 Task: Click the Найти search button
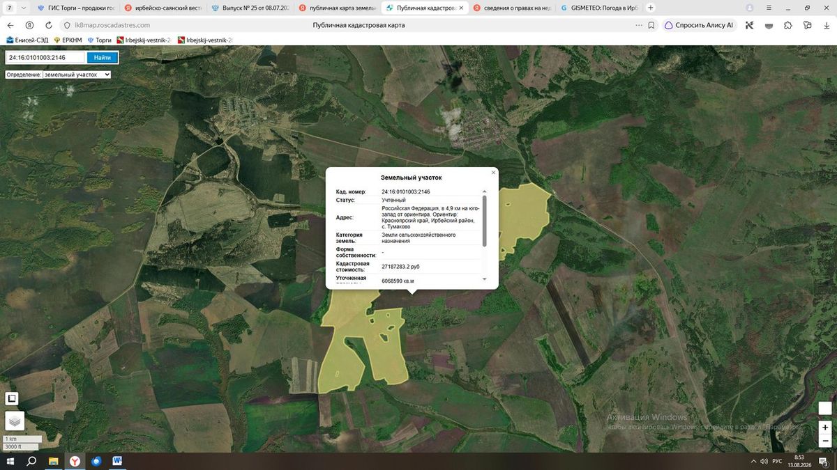pos(102,58)
